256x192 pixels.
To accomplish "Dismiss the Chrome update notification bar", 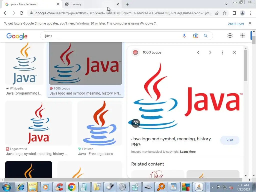I will (x=250, y=23).
